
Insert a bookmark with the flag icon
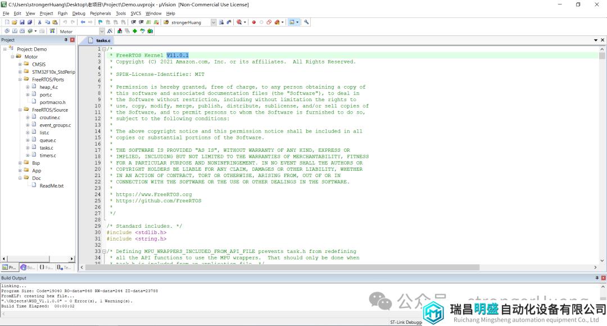click(x=100, y=22)
